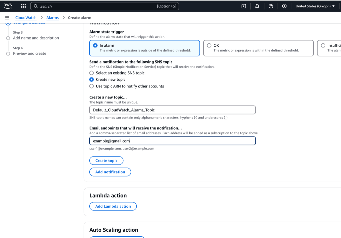
Task: Select the Create new topic option
Action: [x=92, y=79]
